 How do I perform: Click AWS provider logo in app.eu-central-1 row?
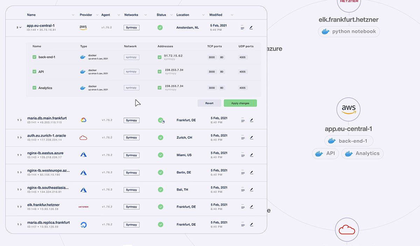(x=83, y=27)
